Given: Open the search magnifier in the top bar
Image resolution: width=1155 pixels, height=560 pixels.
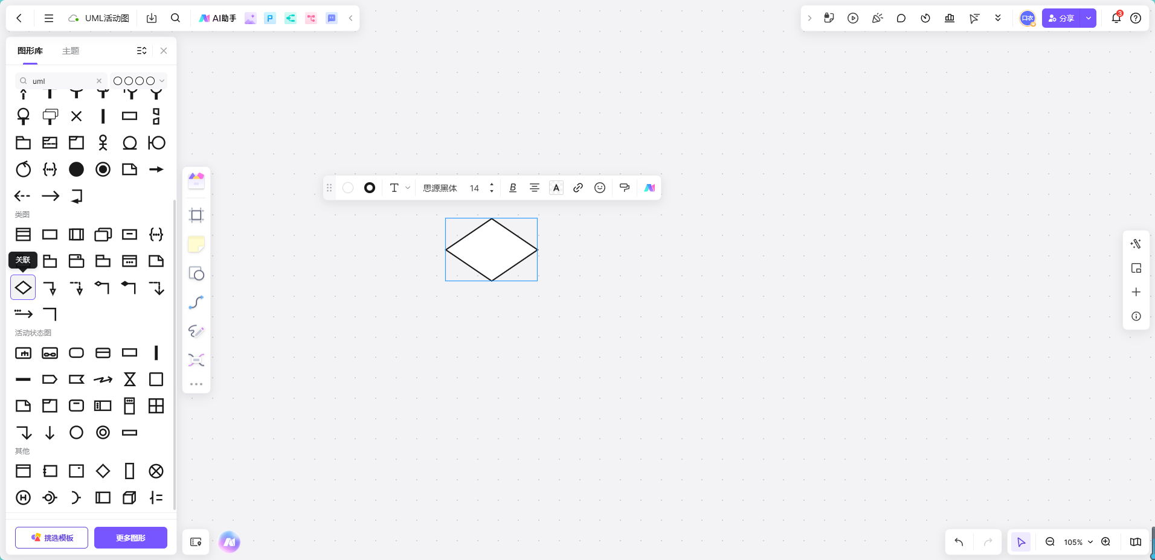Looking at the screenshot, I should (x=175, y=18).
